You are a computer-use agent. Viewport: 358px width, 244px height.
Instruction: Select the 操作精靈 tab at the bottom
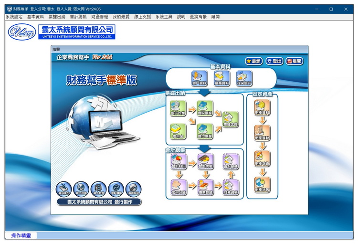(x=21, y=235)
